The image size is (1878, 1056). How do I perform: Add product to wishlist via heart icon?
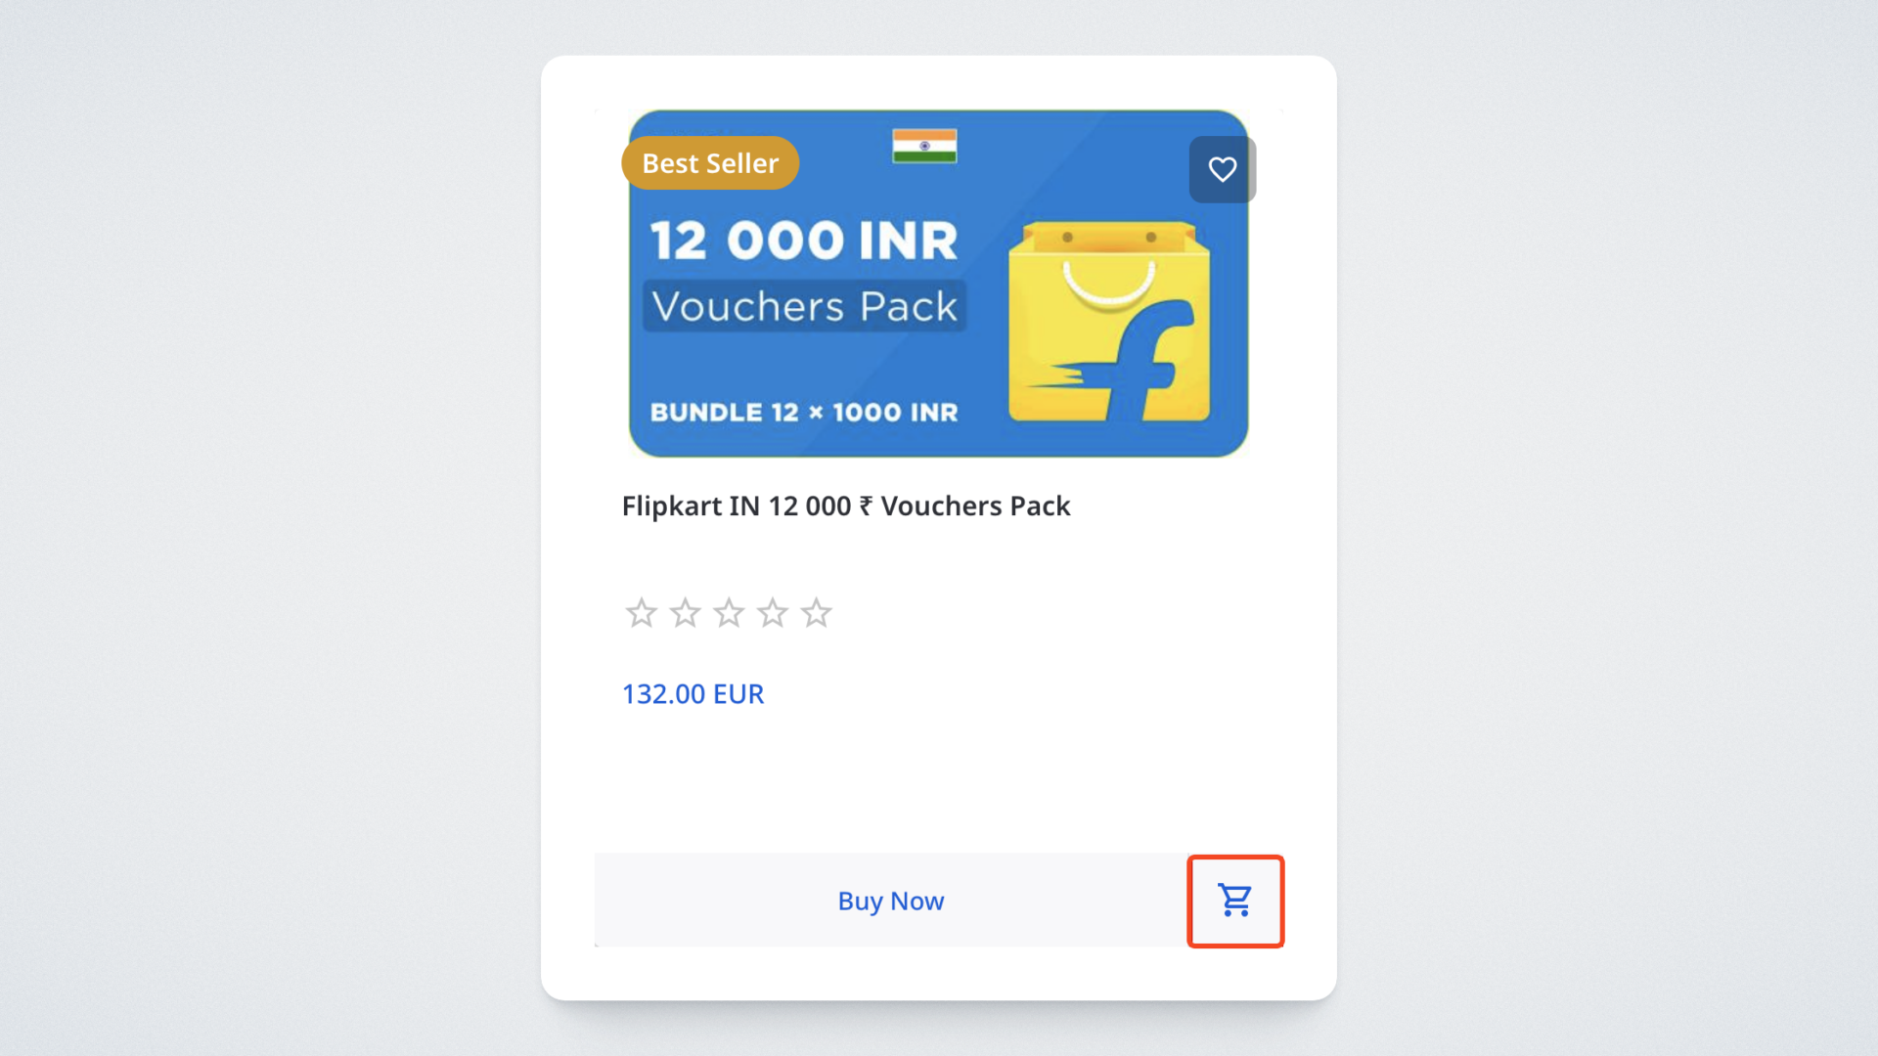pos(1222,169)
